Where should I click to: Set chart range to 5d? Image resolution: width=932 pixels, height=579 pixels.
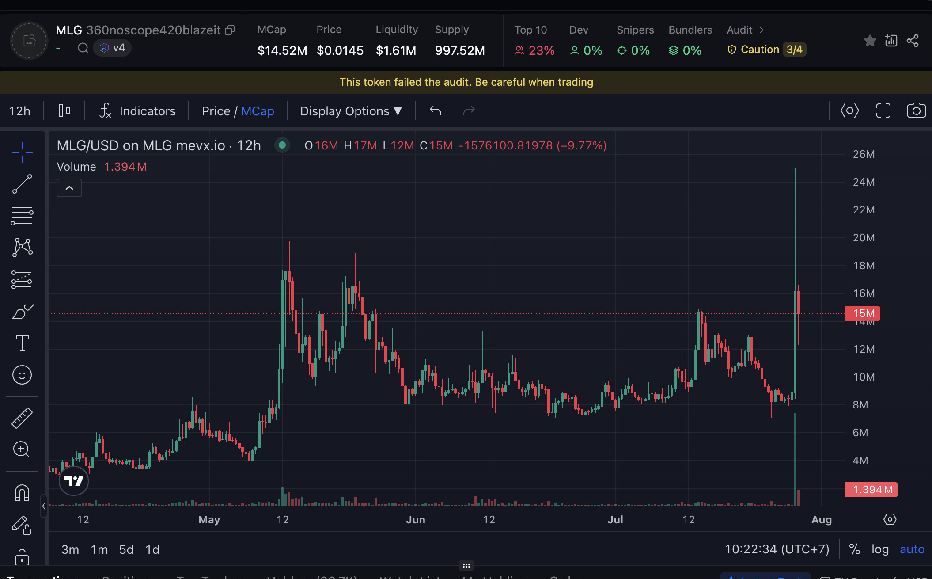126,549
